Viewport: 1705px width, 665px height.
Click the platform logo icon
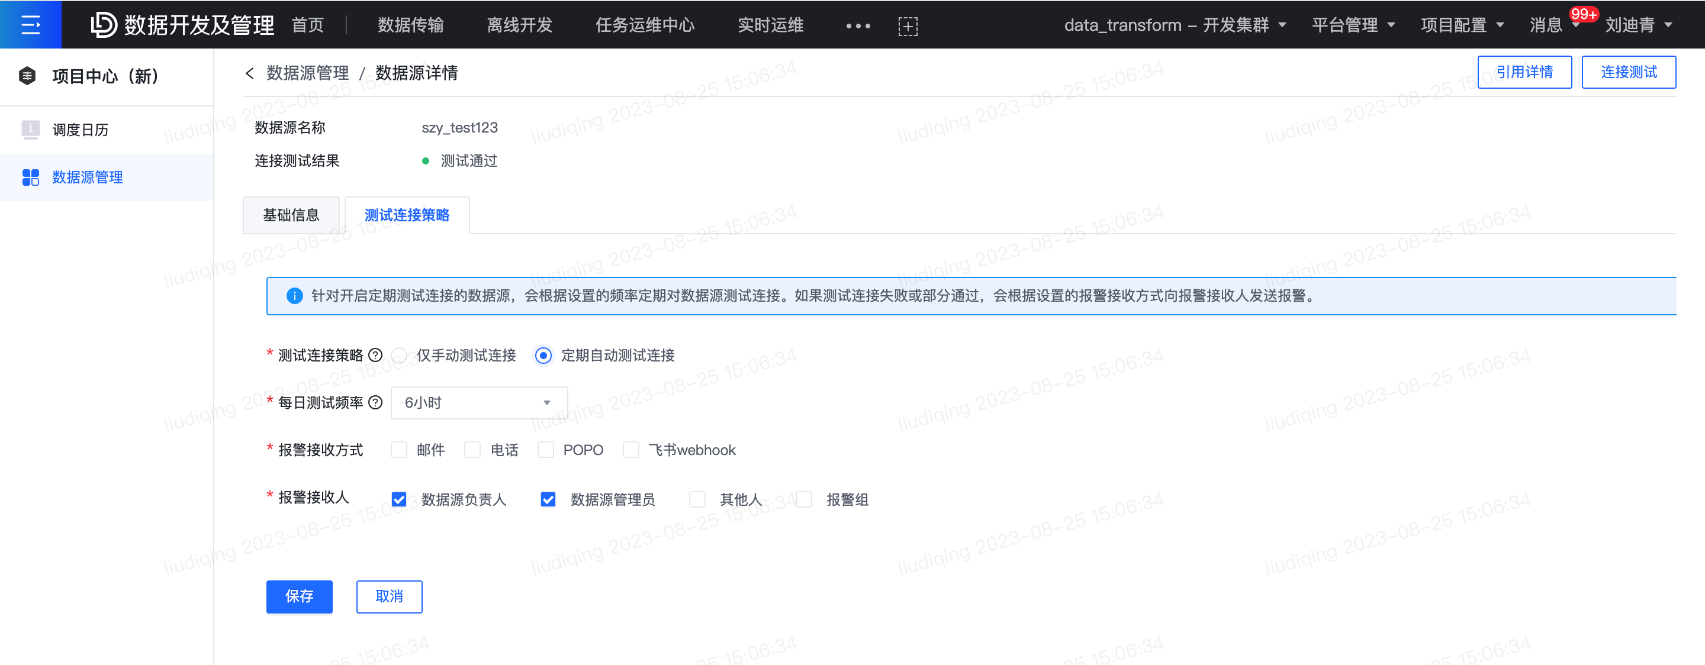point(103,24)
